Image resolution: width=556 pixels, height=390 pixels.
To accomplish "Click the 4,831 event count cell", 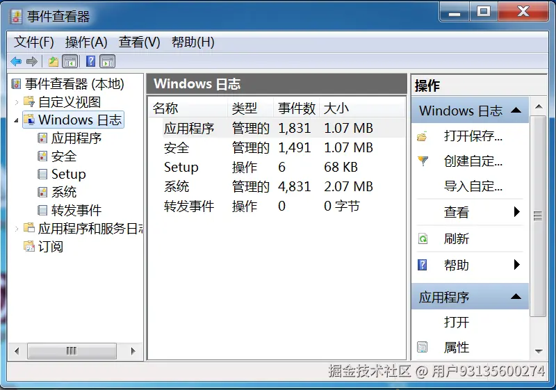I will 294,186.
